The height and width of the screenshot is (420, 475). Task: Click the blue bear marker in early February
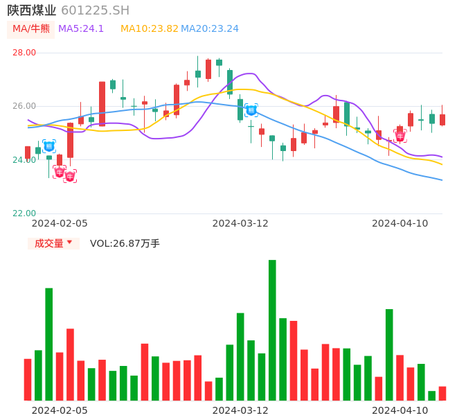[49, 146]
